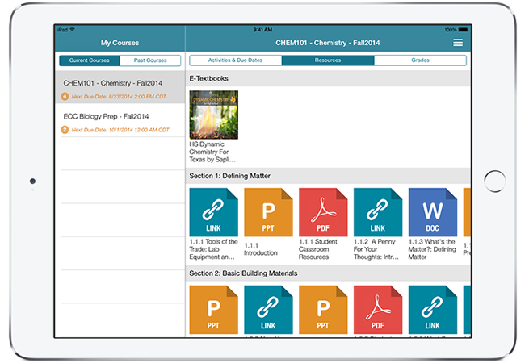Open the 1.1.1 Student Classroom Resources PDF
This screenshot has height=363, width=525.
tap(323, 212)
